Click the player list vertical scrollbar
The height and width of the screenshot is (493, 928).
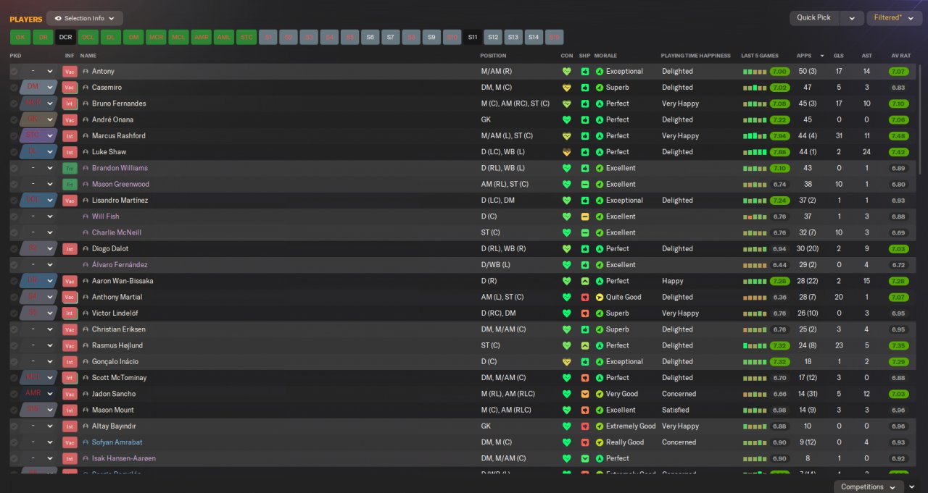[x=921, y=119]
